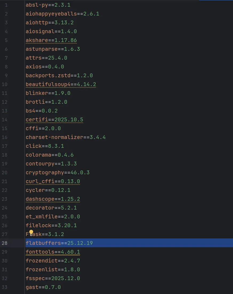Place caret on filelock==3.20.1

pyautogui.click(x=51, y=225)
